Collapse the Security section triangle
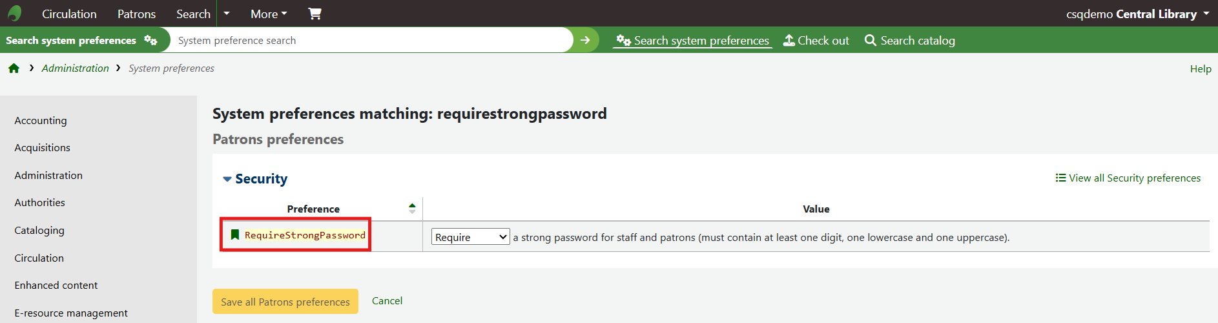Screen dimensions: 1218x323 pyautogui.click(x=227, y=179)
